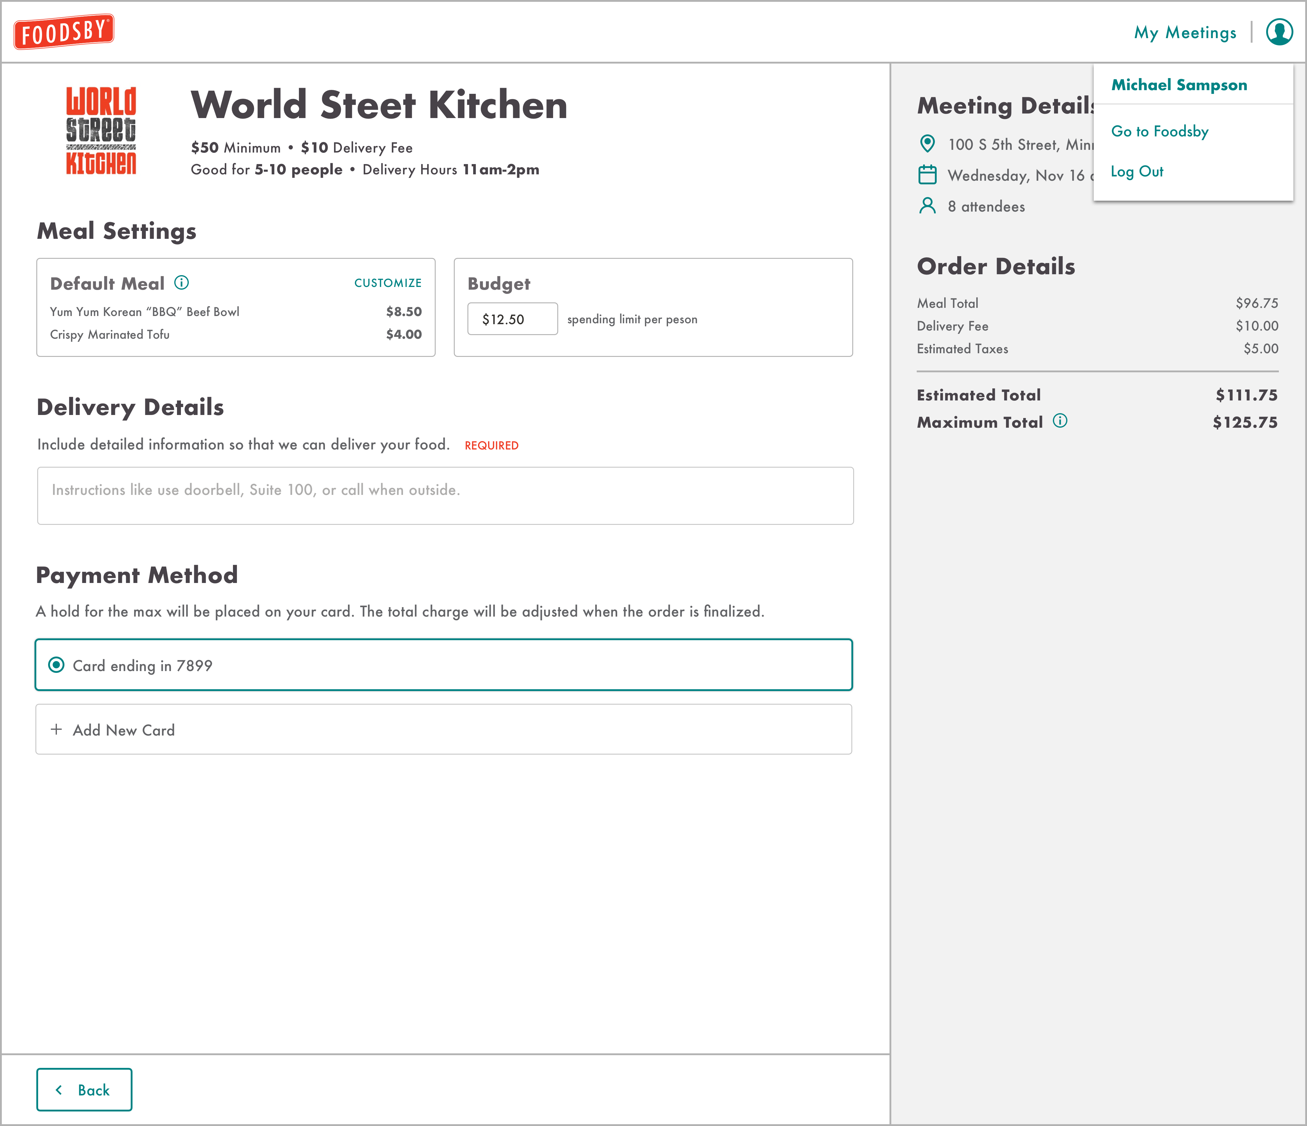
Task: Click the attendees person icon
Action: (927, 206)
